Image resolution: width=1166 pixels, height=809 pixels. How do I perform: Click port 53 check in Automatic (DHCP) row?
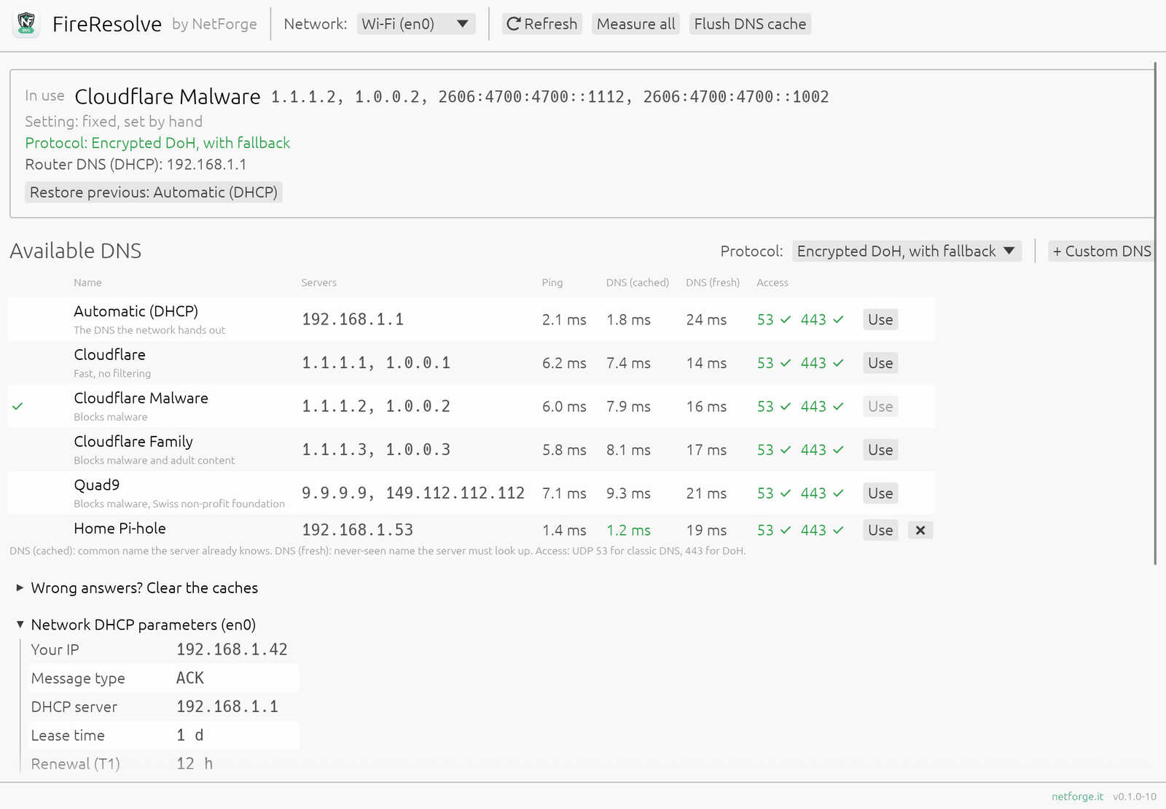[774, 319]
